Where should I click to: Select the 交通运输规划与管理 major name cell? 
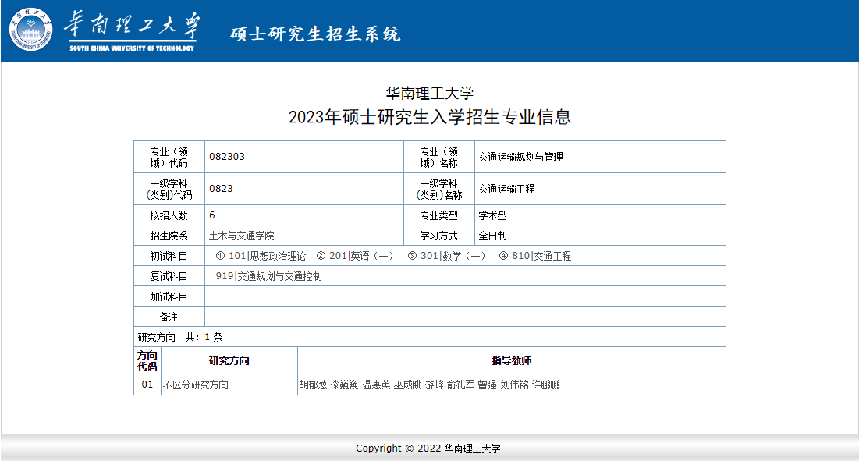click(600, 157)
